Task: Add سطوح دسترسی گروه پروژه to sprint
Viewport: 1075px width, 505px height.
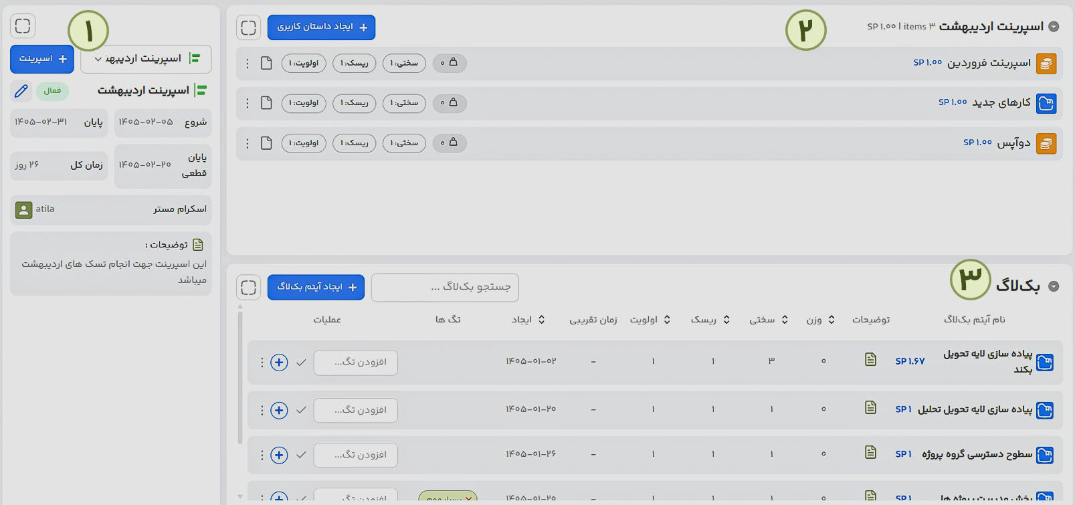Action: coord(279,456)
